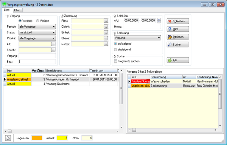Click the Bearbeitung Name column header

coord(207,77)
